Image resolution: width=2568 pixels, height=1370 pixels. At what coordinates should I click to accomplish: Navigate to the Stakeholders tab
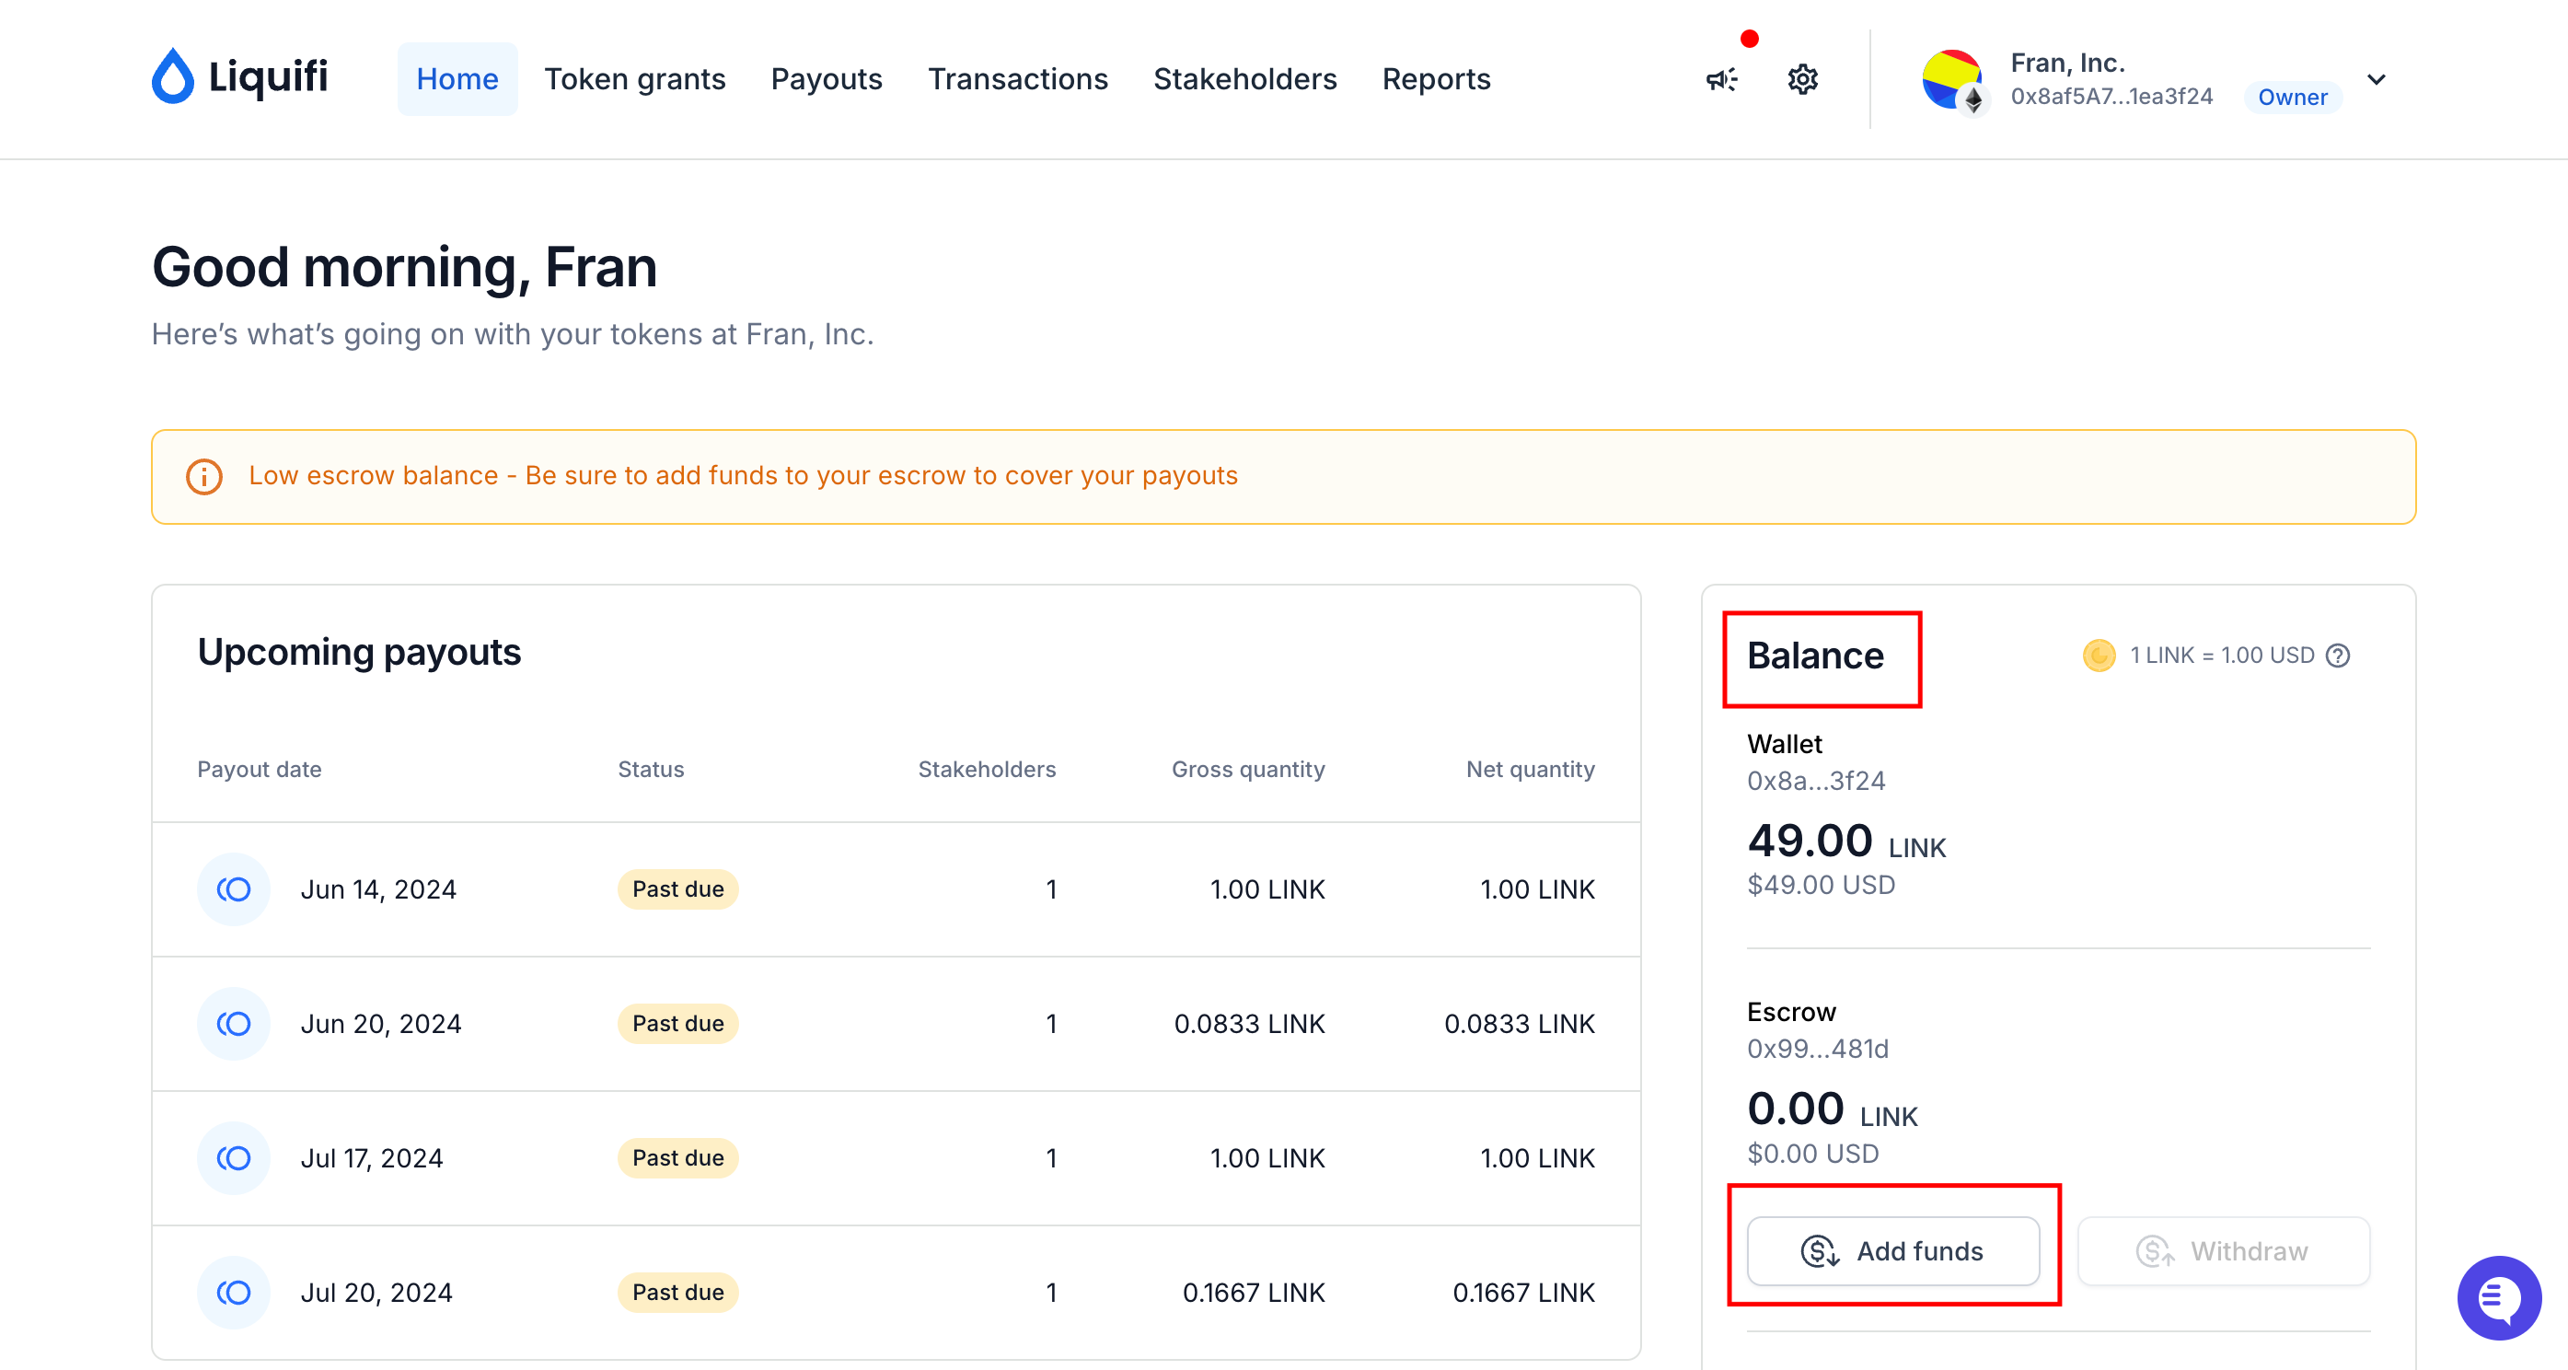pos(1245,79)
